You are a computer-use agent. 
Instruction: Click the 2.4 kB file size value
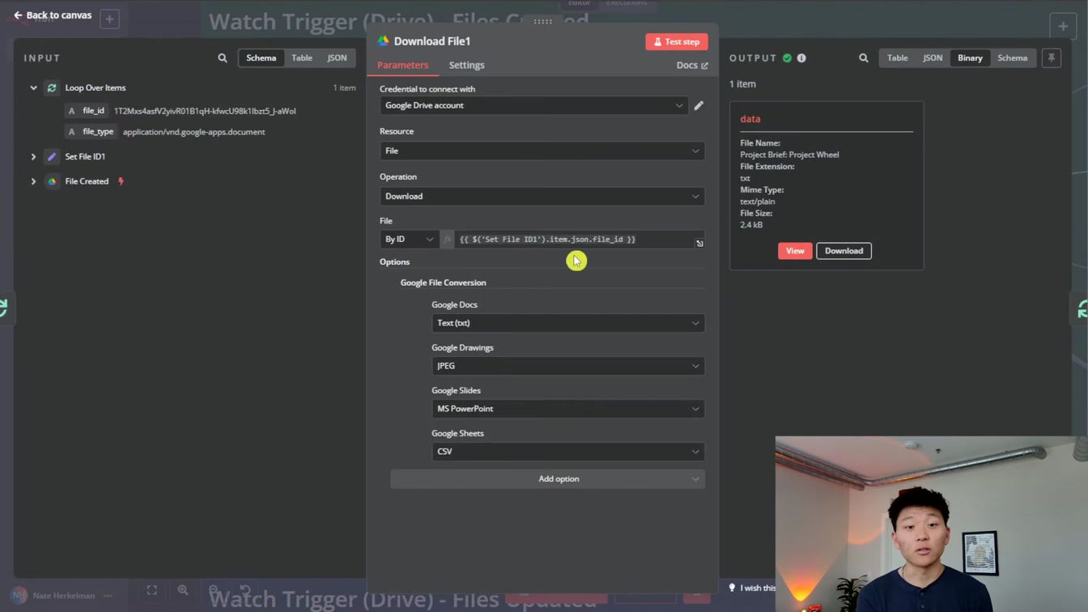(x=751, y=225)
